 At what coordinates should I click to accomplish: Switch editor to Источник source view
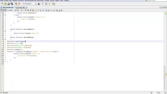(4, 10)
